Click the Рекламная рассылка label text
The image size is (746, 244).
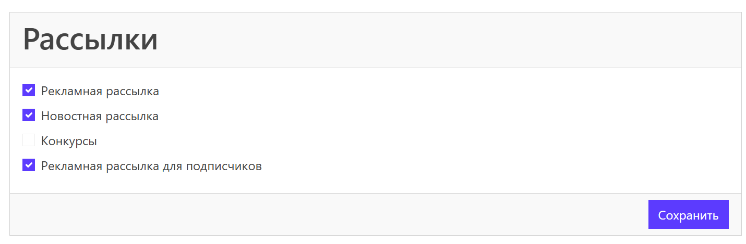[x=100, y=92]
